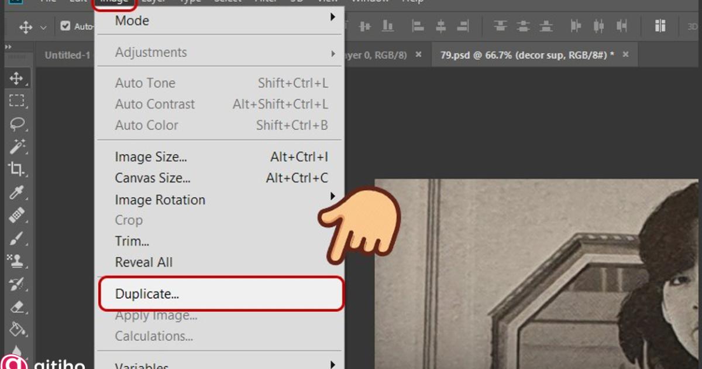
Task: Open the Mode submenu
Action: click(219, 20)
